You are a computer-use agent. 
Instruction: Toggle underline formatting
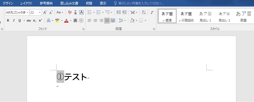(20, 20)
